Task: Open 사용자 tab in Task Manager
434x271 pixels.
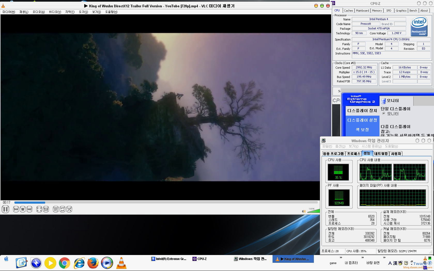Action: pos(396,154)
